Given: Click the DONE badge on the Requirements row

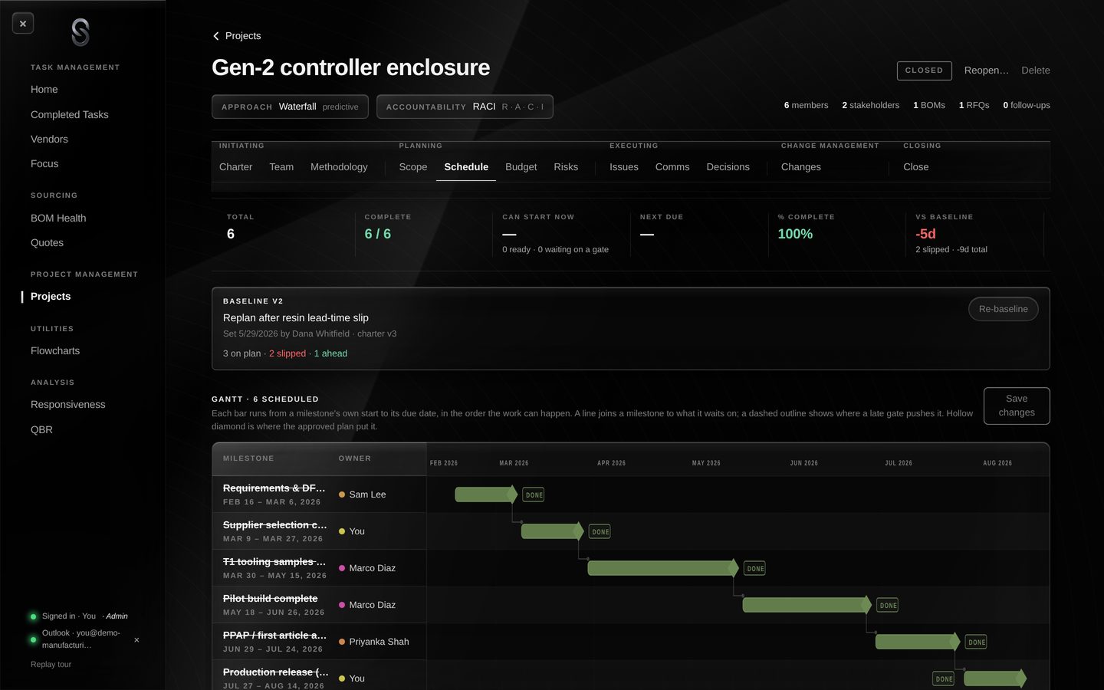Looking at the screenshot, I should [534, 495].
